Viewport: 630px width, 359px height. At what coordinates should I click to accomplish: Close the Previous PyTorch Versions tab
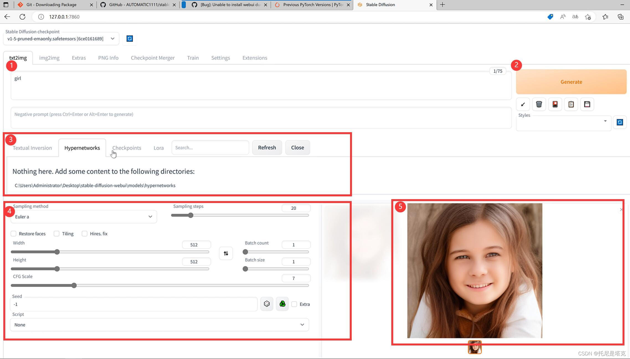(348, 5)
